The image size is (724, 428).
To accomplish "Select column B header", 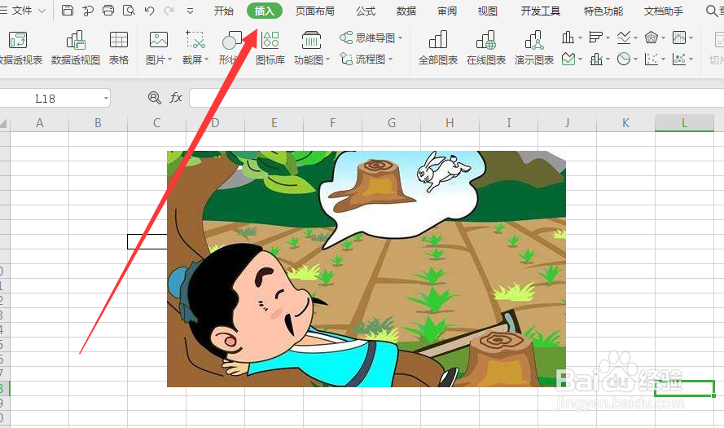I will (98, 123).
